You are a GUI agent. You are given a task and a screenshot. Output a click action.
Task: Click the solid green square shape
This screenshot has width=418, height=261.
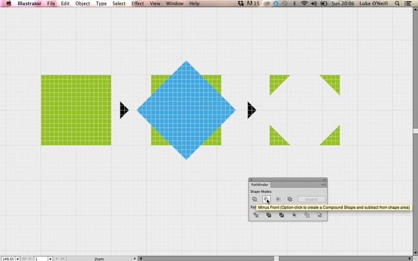coord(76,110)
